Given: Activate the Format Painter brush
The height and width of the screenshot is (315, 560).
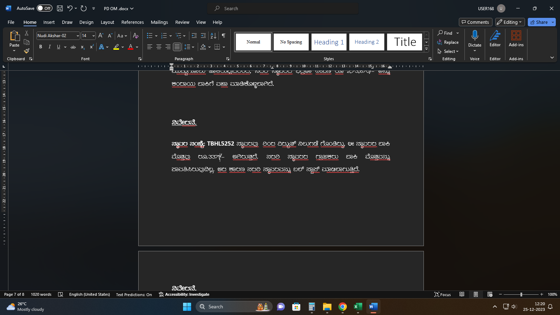Looking at the screenshot, I should pos(27,51).
